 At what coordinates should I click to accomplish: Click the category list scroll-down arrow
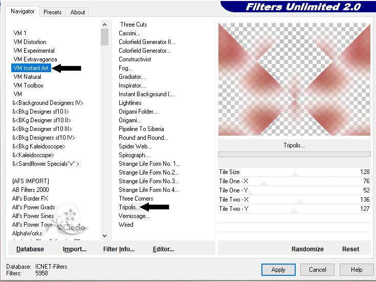(104, 235)
